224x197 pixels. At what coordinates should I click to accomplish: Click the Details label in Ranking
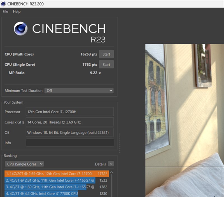click(101, 164)
